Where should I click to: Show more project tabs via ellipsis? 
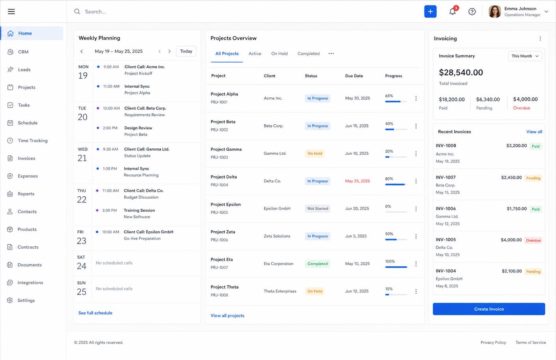click(331, 54)
